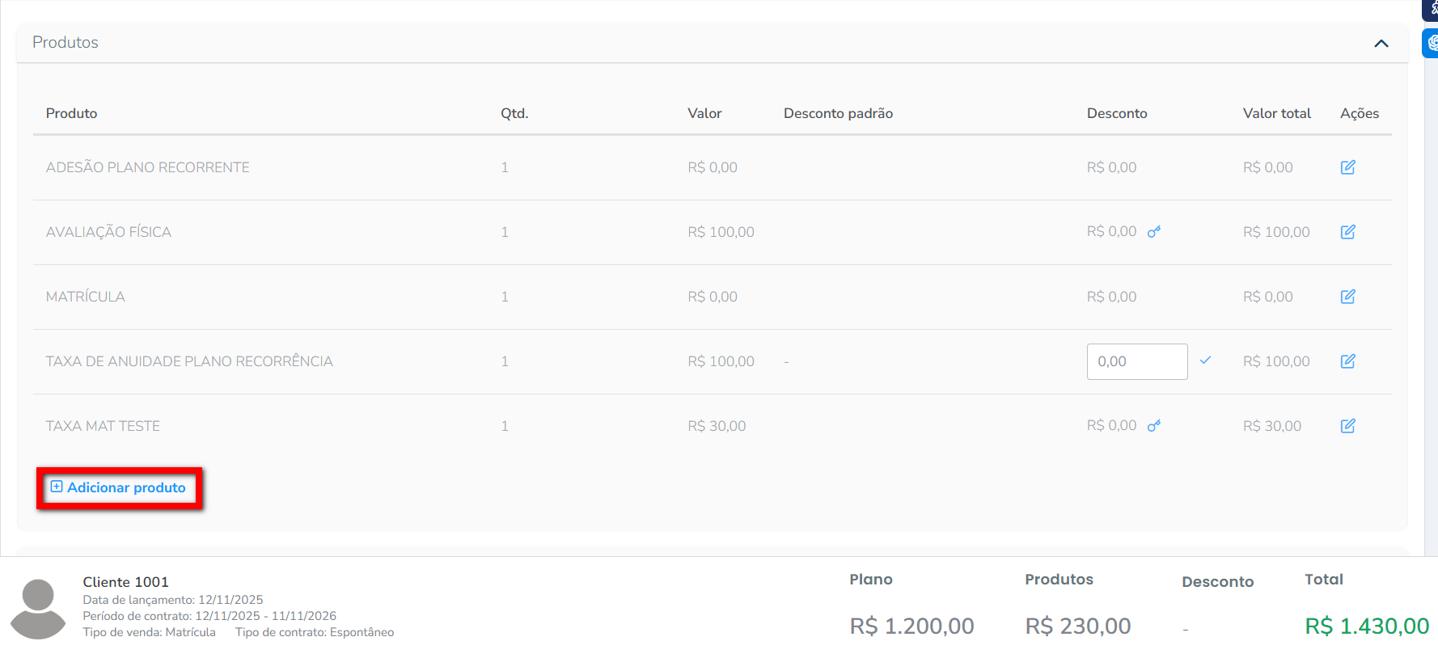Screen dimensions: 1438x658
Task: Edit the AVALIAÇÃO FÍSICA product row
Action: [x=1347, y=232]
